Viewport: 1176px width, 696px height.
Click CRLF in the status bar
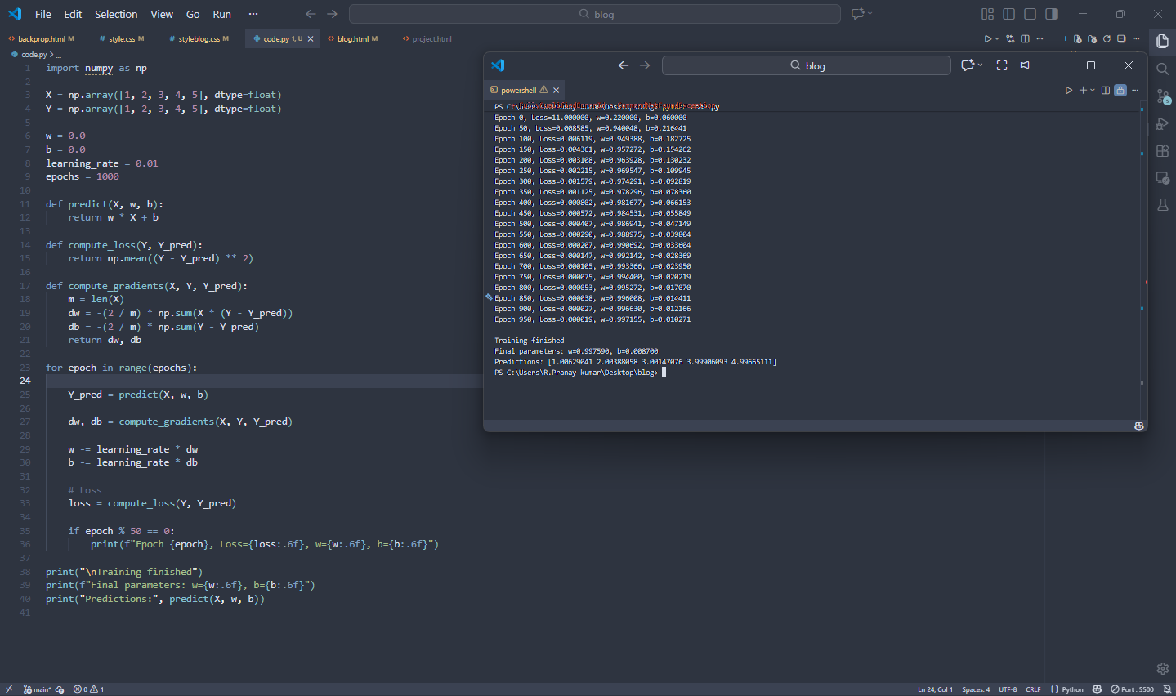[x=1033, y=689]
